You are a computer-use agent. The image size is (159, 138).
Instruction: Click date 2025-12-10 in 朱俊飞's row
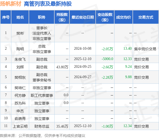(83, 59)
